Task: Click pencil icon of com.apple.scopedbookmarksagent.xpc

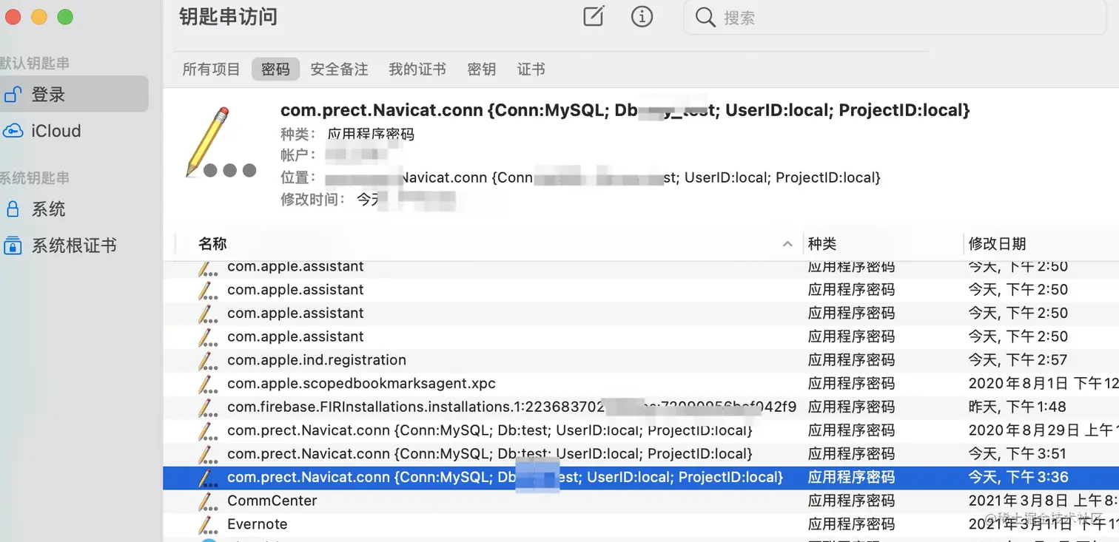Action: (206, 385)
